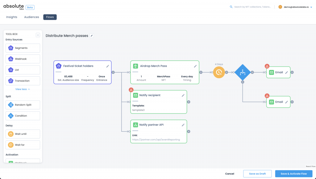Image resolution: width=316 pixels, height=179 pixels.
Task: Add a step below the condition diamond
Action: [243, 82]
